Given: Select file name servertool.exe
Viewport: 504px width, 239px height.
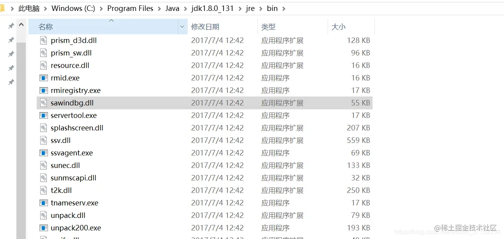Looking at the screenshot, I should [x=74, y=115].
